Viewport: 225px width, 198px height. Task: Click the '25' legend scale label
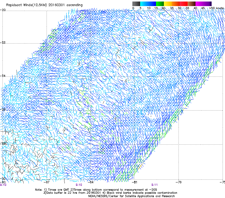pos(172,8)
